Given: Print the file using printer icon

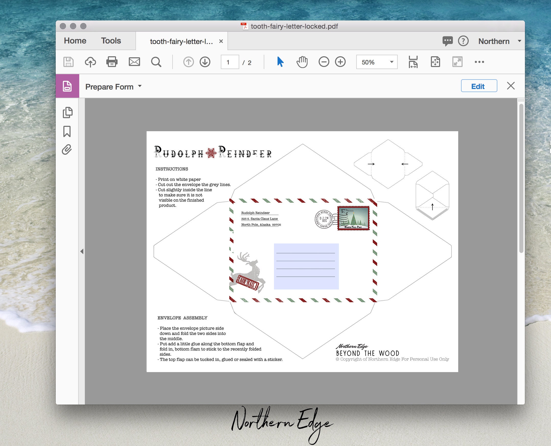Looking at the screenshot, I should [x=112, y=62].
